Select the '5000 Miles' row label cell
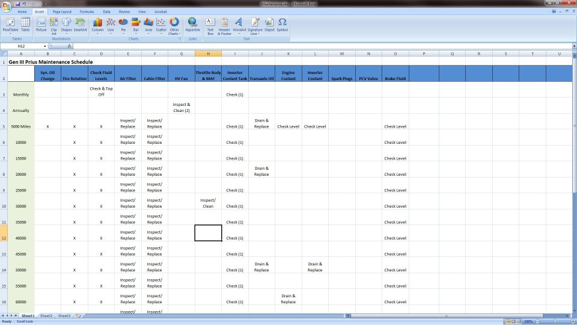 tap(21, 122)
